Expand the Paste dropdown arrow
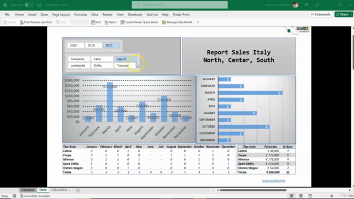The height and width of the screenshot is (199, 354). pyautogui.click(x=117, y=22)
